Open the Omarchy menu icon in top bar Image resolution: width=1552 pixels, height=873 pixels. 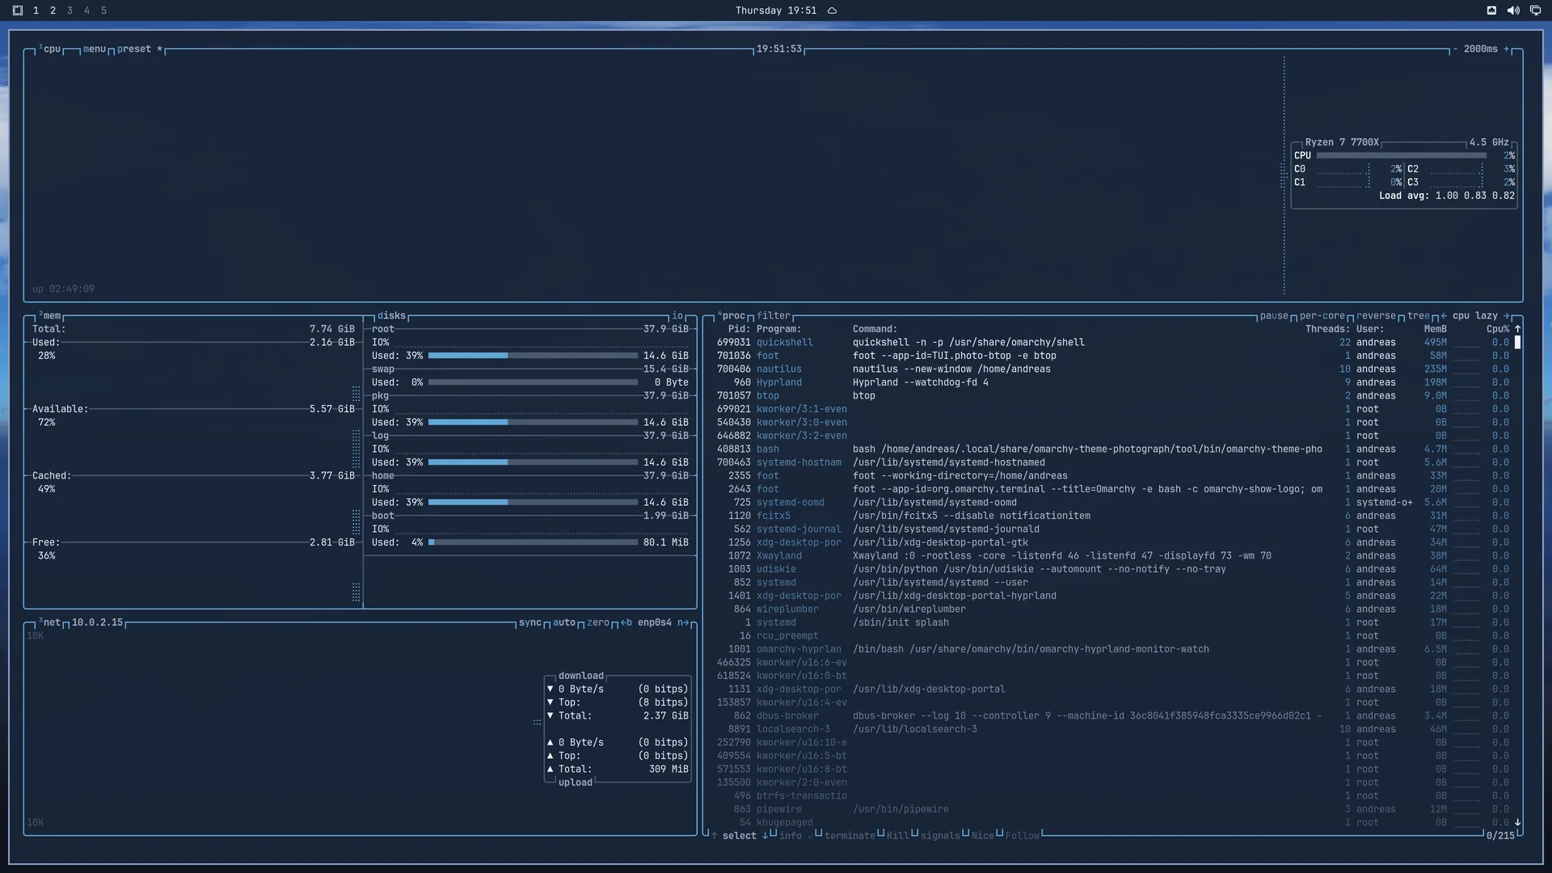(18, 11)
